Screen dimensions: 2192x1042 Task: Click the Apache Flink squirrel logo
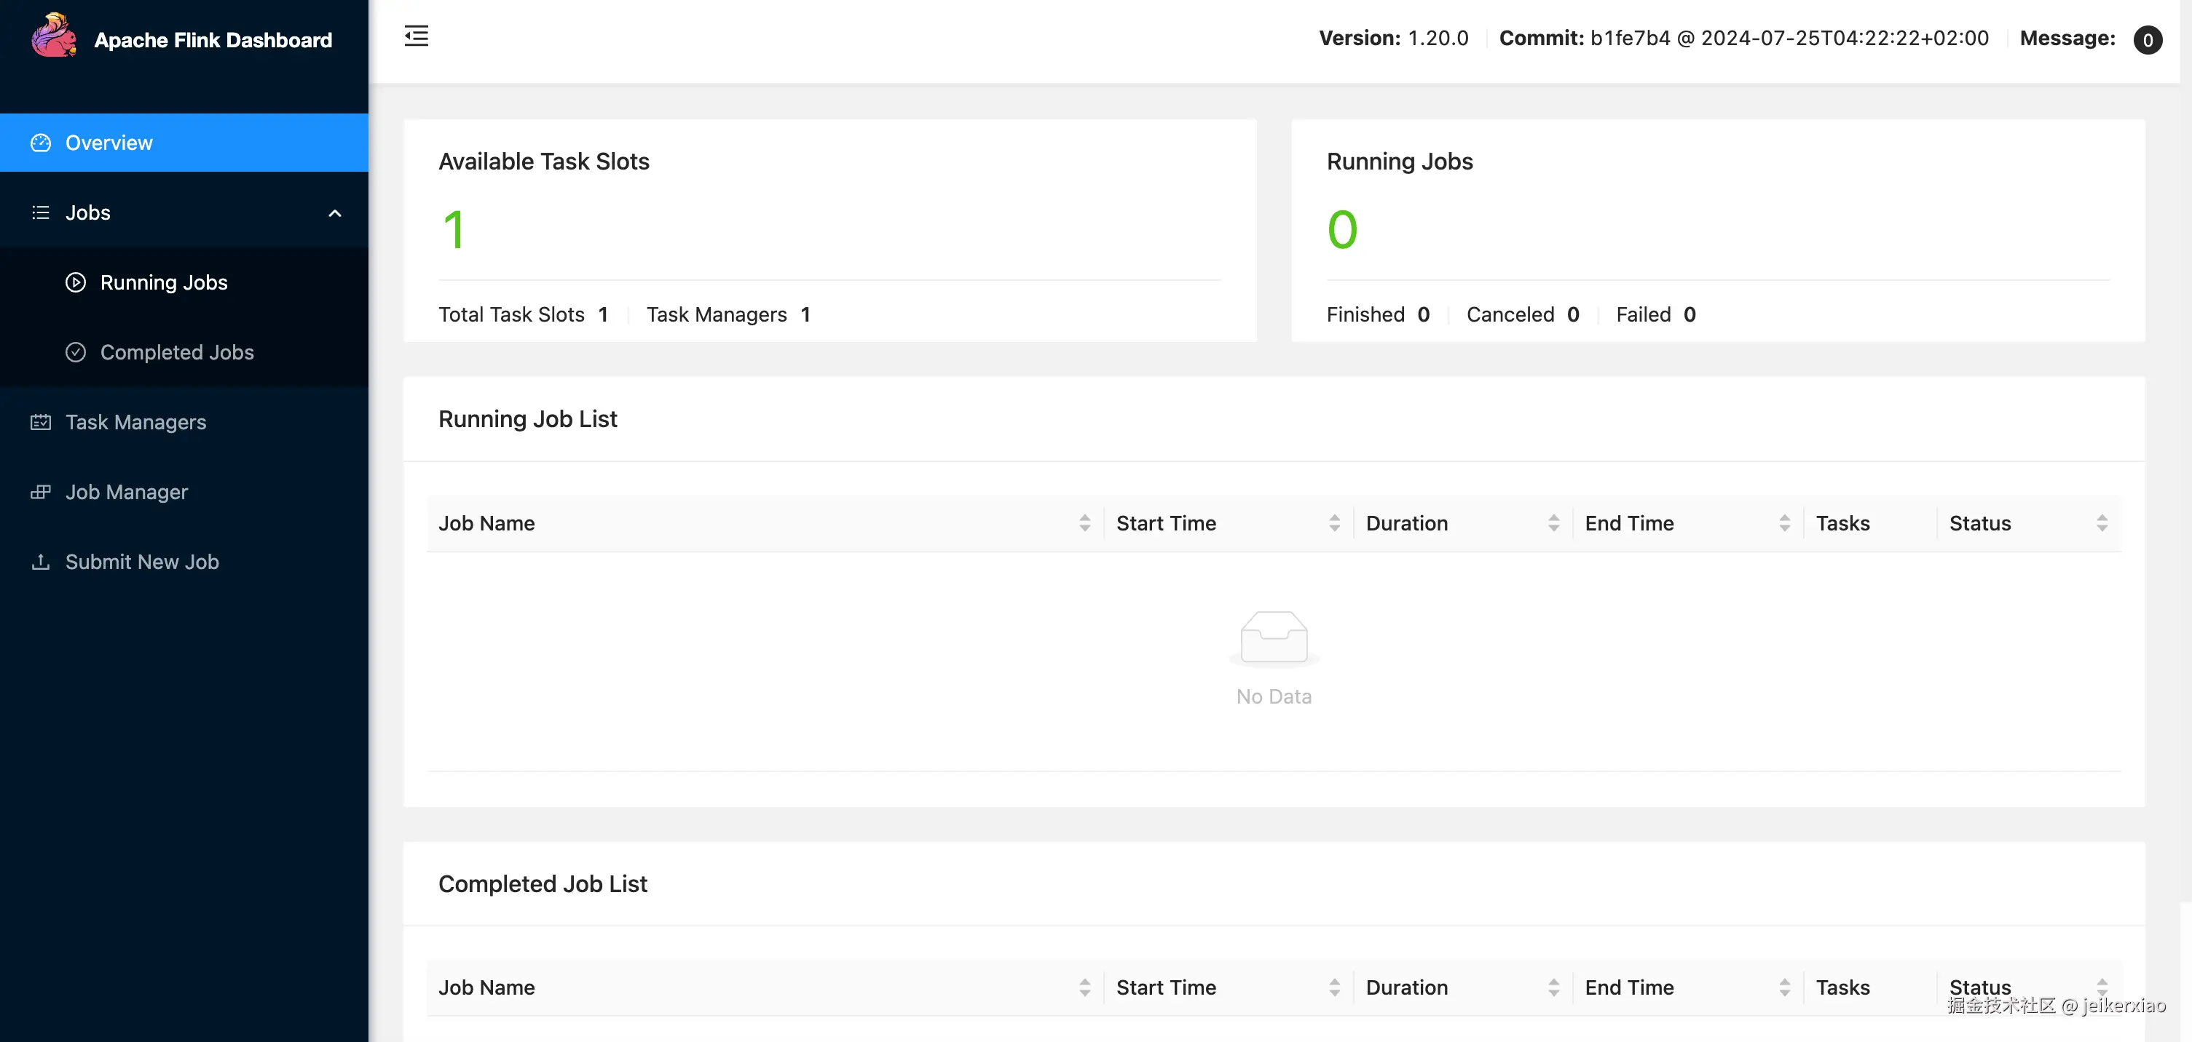pos(52,36)
